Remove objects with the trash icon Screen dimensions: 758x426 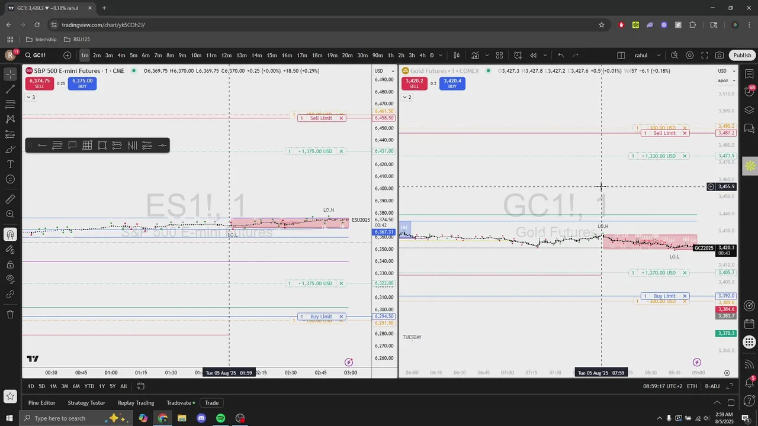pyautogui.click(x=10, y=314)
